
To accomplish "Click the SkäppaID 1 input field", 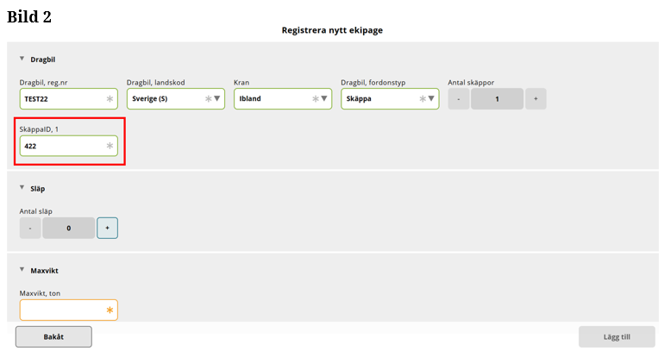I will pyautogui.click(x=60, y=147).
